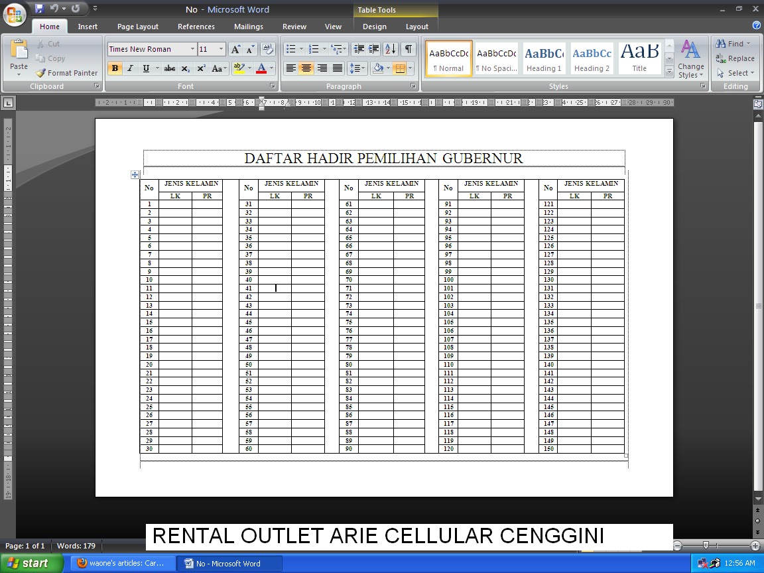Toggle Italic formatting
This screenshot has width=764, height=573.
[x=130, y=69]
